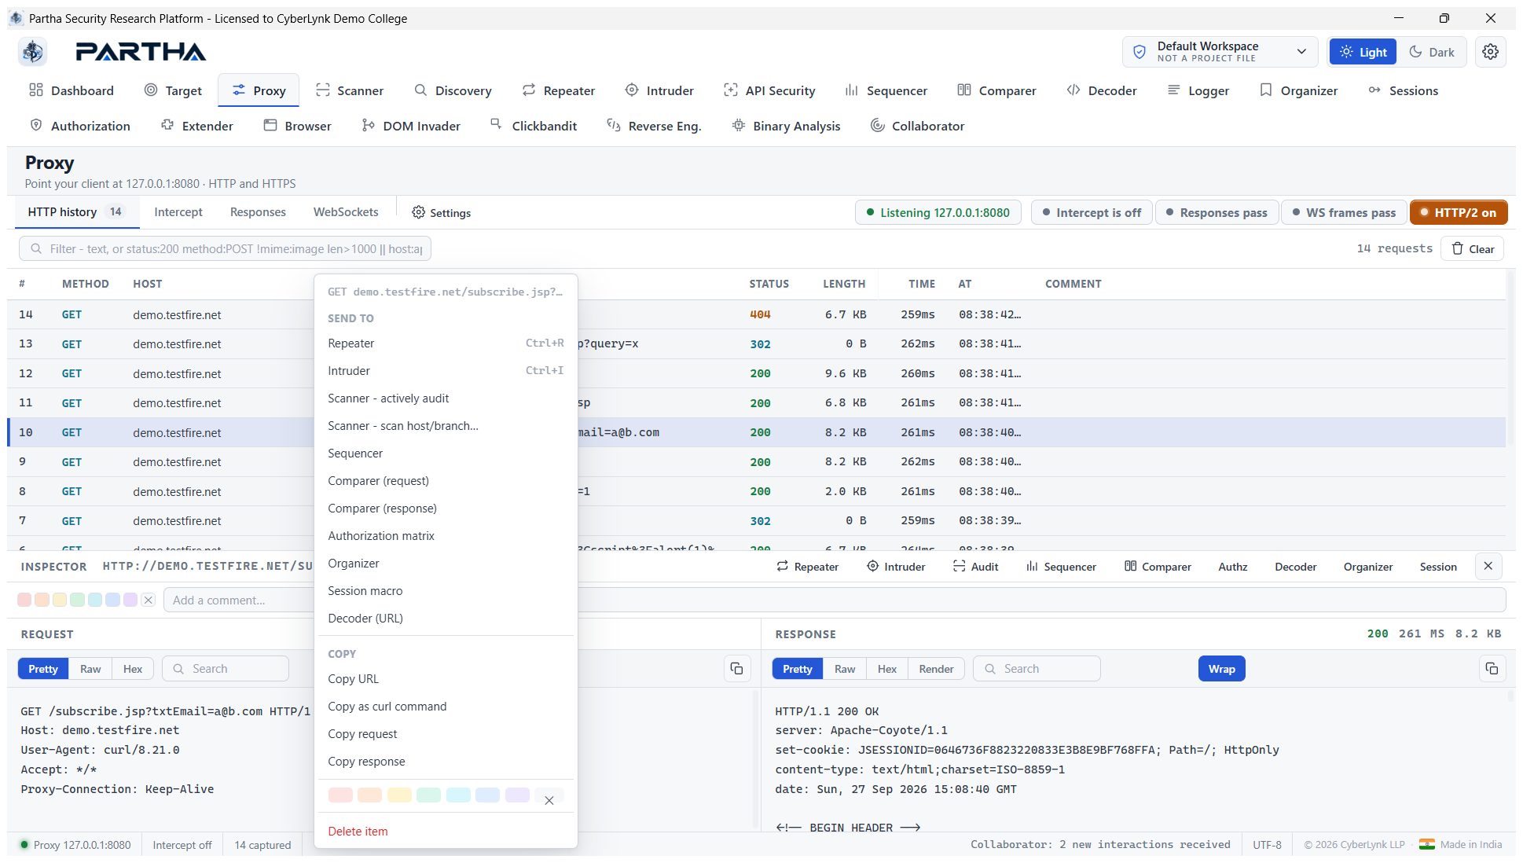Open Comparer from main navigation
Image resolution: width=1523 pixels, height=863 pixels.
[997, 90]
